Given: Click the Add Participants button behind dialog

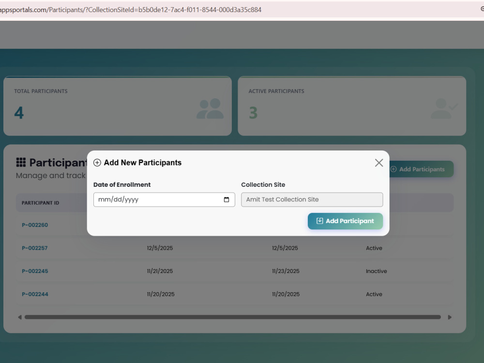Looking at the screenshot, I should point(421,169).
